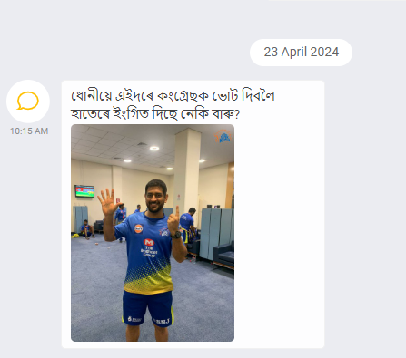
Task: Click the wristwatch in the photo
Action: [x=176, y=235]
